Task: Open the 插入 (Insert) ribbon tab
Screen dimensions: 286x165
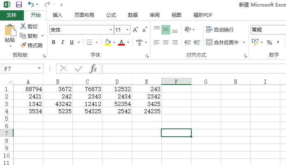Action: coord(58,15)
